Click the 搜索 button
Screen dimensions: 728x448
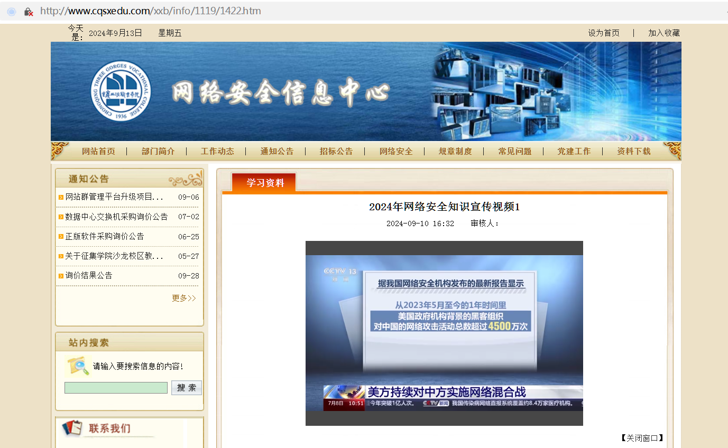(x=186, y=388)
